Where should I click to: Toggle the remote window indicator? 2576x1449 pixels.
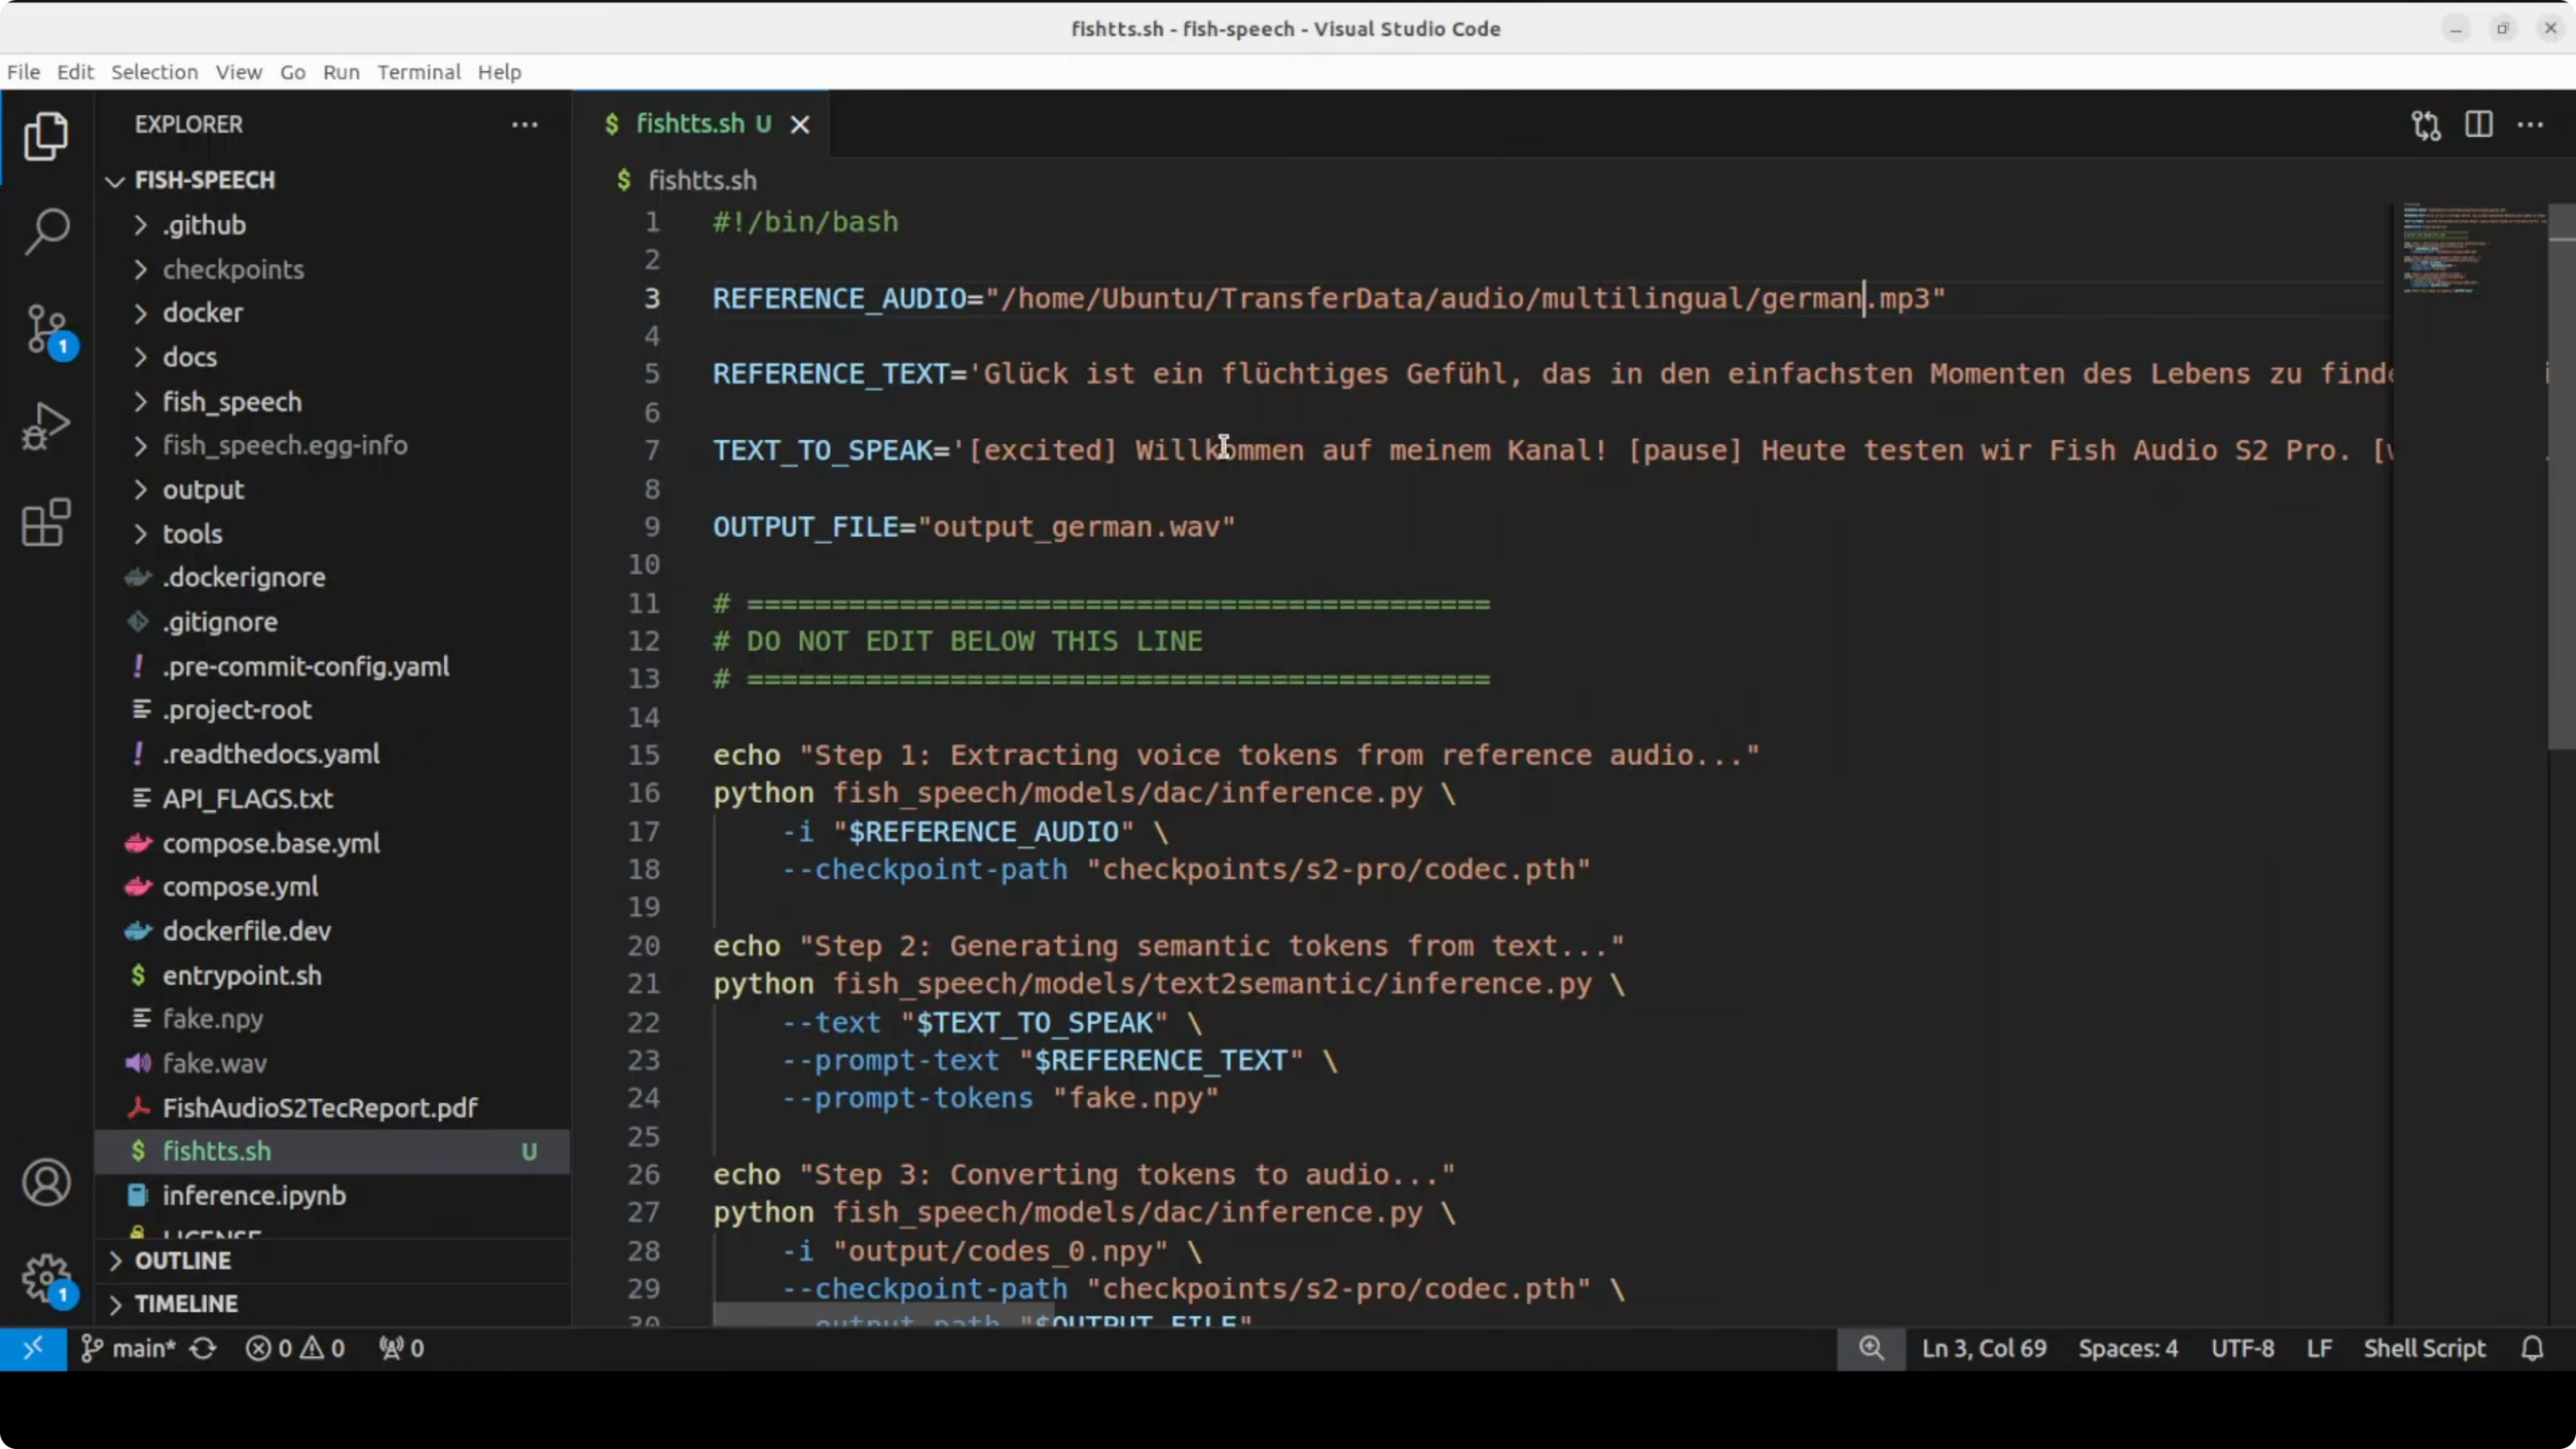[33, 1349]
